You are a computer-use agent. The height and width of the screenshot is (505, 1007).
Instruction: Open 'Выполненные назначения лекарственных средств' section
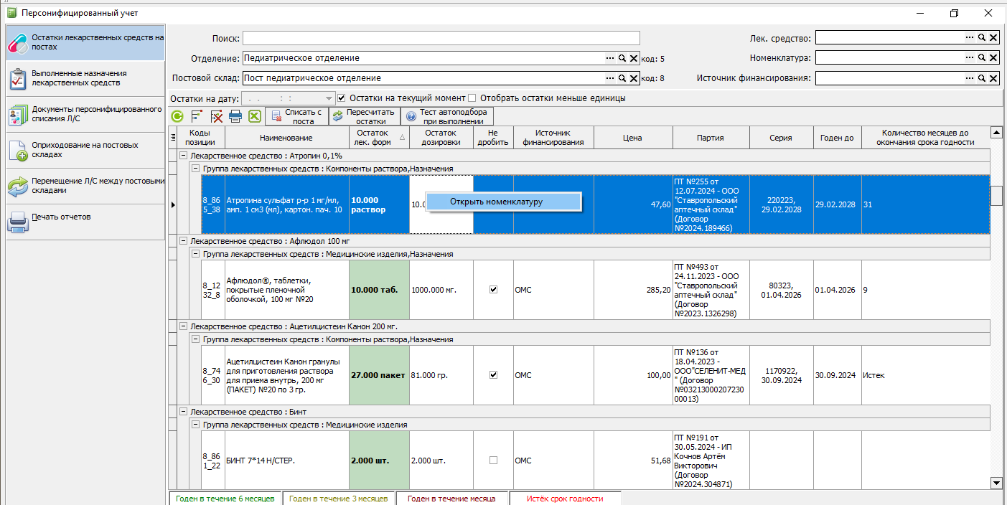pos(85,77)
